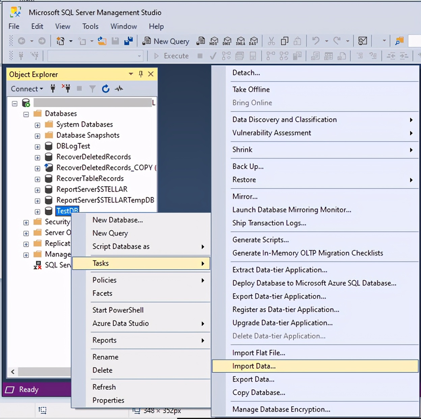Click the Object Explorer Activity Monitor pulse icon
421x419 pixels.
119,89
